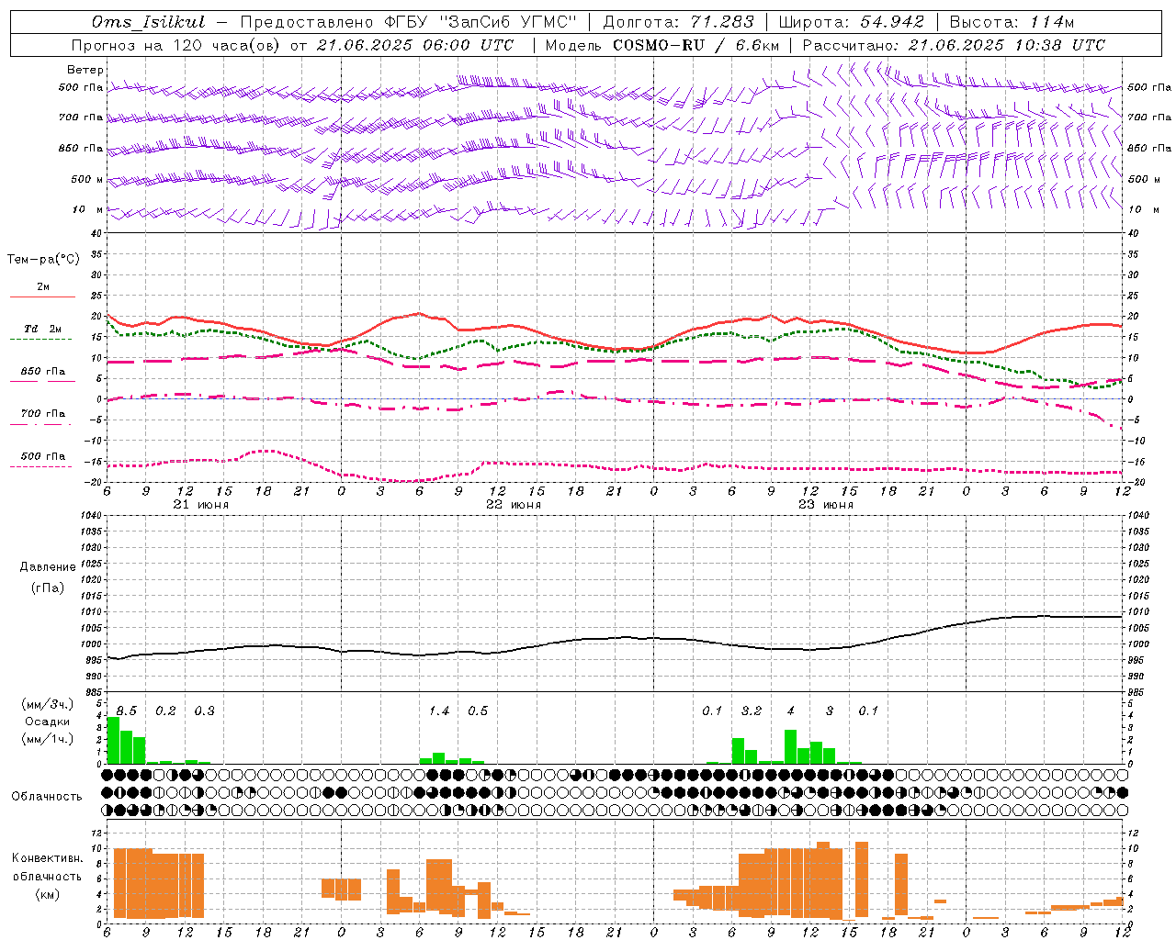Click the Td 2м dew point legend label

tap(43, 329)
